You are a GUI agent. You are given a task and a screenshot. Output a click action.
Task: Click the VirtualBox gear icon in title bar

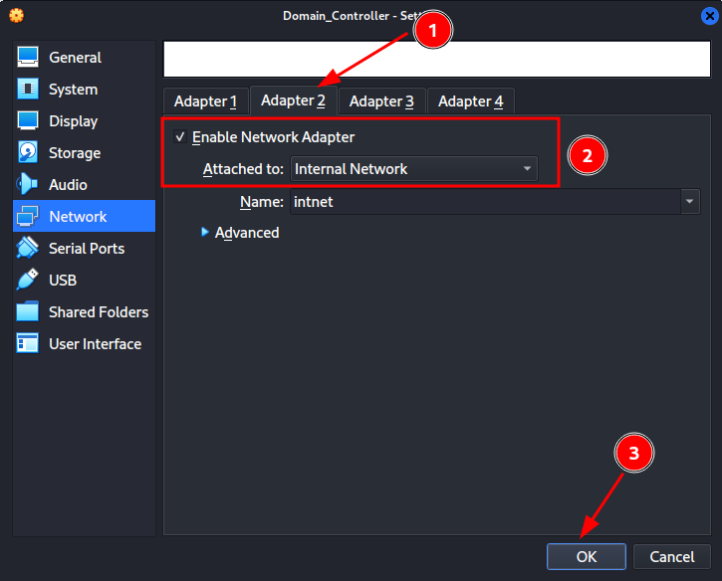pyautogui.click(x=16, y=16)
